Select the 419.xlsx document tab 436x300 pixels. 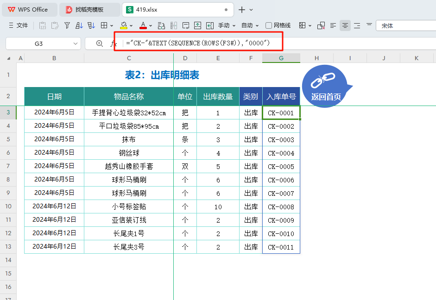click(178, 10)
